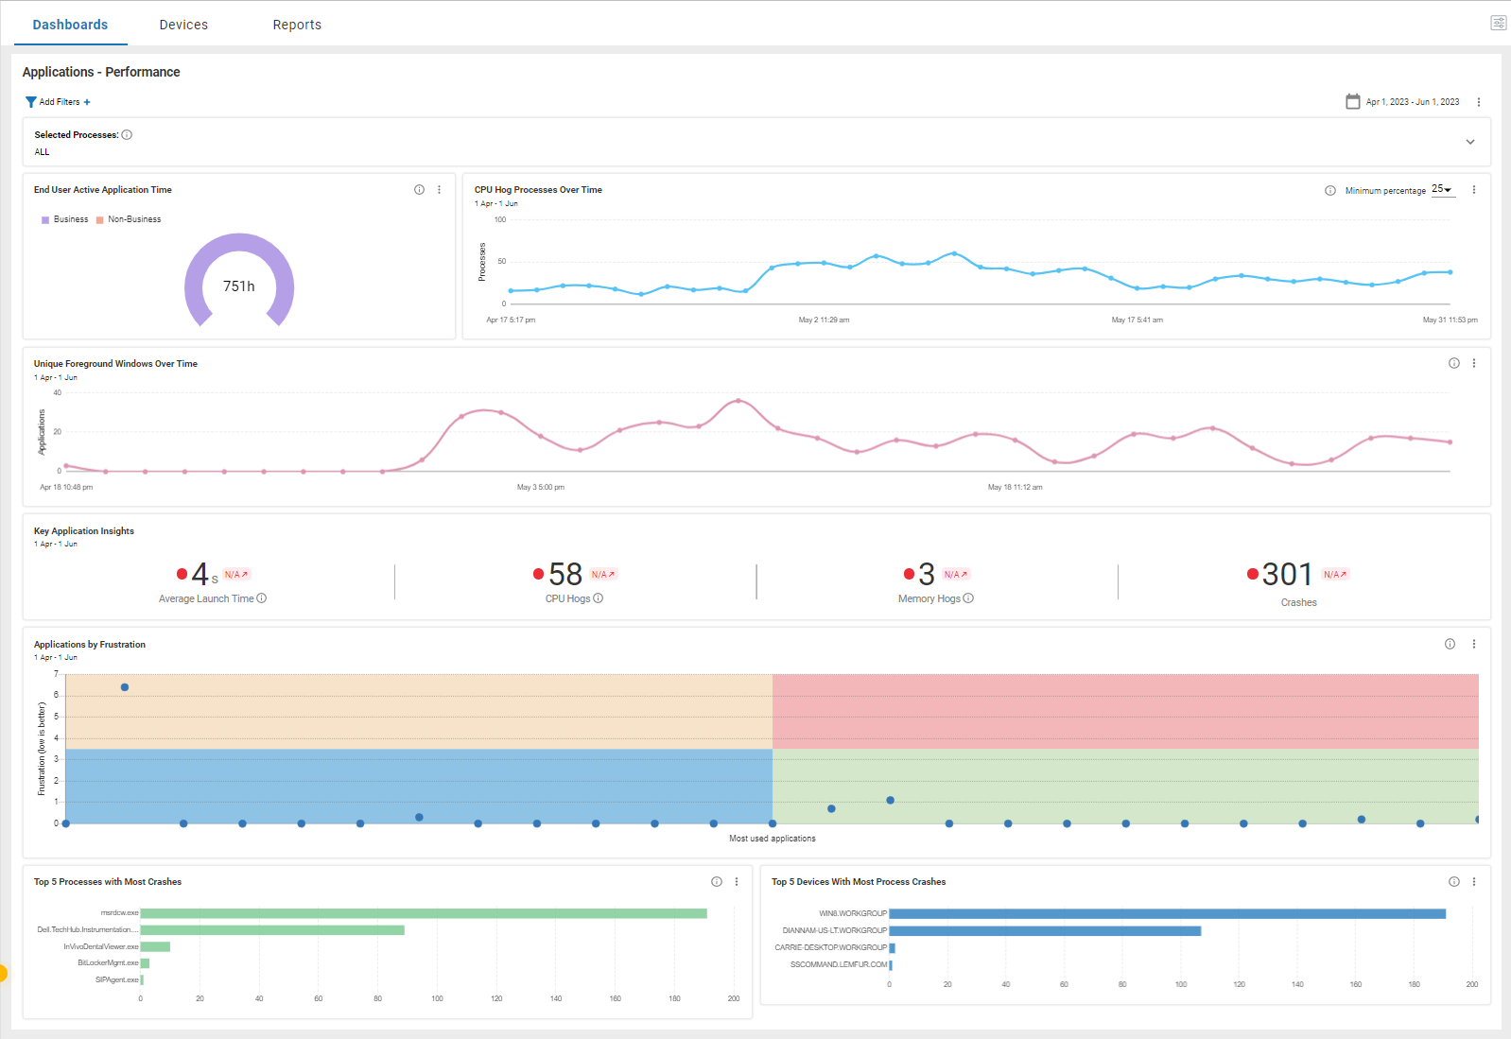Click Add Filters button
1511x1039 pixels.
point(59,102)
